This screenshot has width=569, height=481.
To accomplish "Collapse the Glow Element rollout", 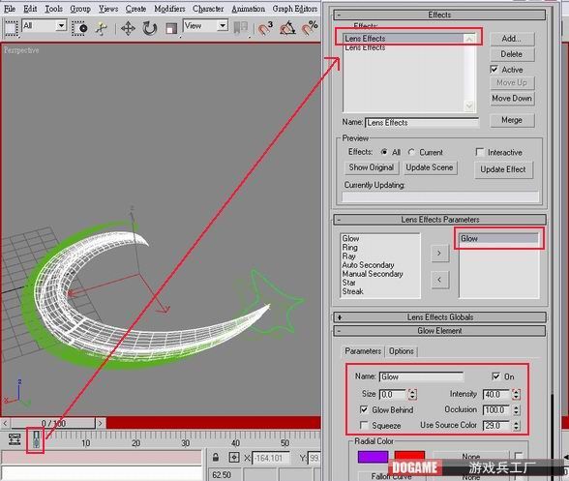I will [x=439, y=331].
